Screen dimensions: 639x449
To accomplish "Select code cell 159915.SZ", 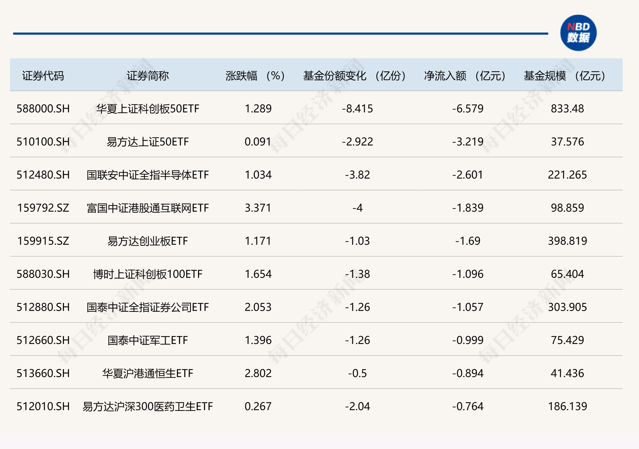I will click(x=43, y=241).
